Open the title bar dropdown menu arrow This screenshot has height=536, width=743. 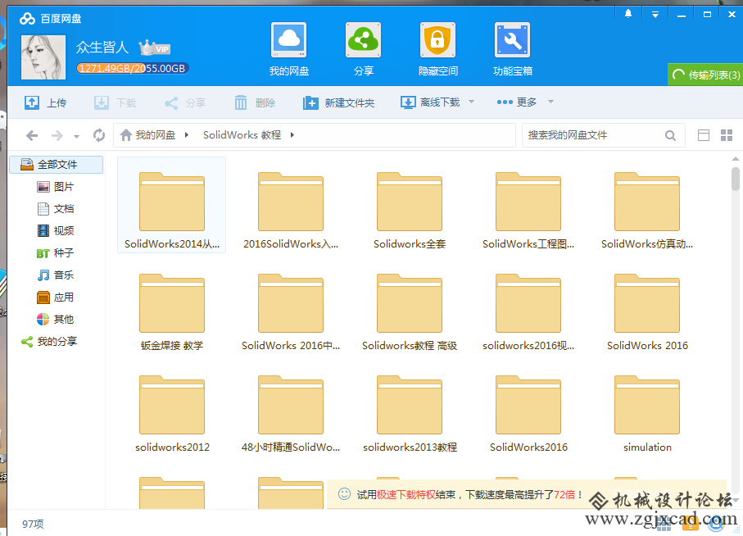(x=655, y=15)
